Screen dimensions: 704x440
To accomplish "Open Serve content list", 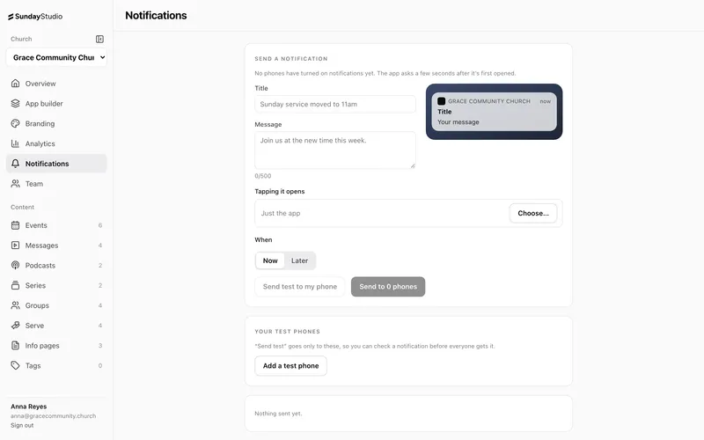I will pyautogui.click(x=56, y=326).
